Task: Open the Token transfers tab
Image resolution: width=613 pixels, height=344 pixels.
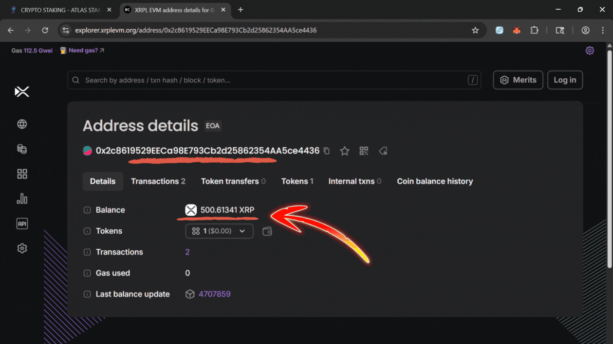Action: point(233,181)
